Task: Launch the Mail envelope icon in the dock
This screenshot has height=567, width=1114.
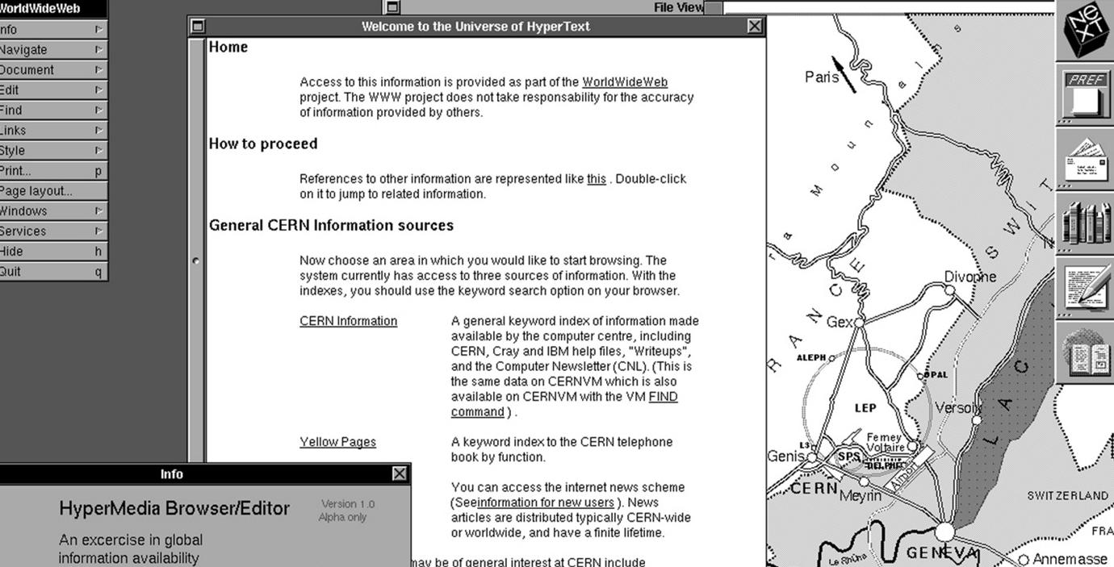Action: click(x=1085, y=159)
